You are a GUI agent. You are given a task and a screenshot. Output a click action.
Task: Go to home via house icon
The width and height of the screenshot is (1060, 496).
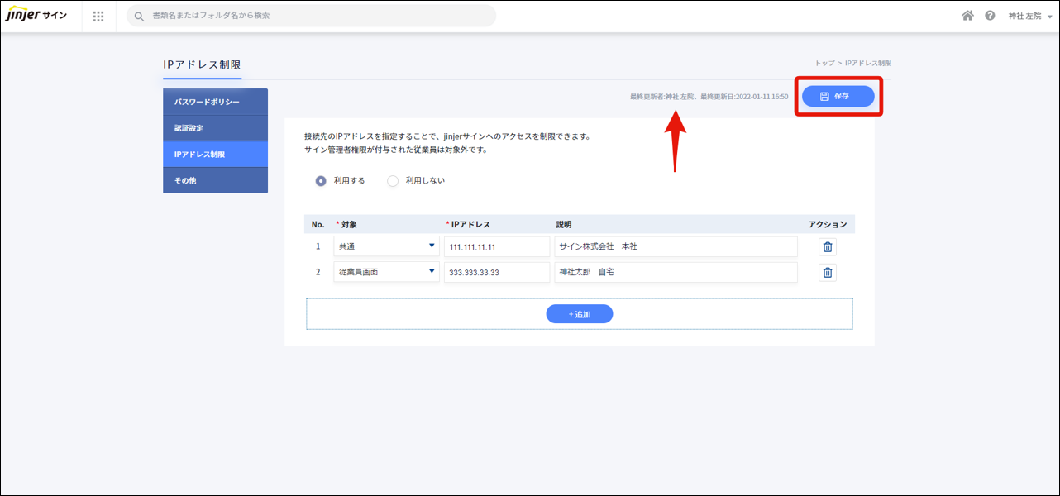tap(967, 16)
